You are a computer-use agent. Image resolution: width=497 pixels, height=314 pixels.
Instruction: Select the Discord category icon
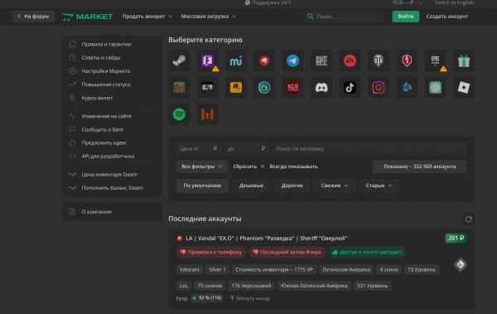(321, 87)
